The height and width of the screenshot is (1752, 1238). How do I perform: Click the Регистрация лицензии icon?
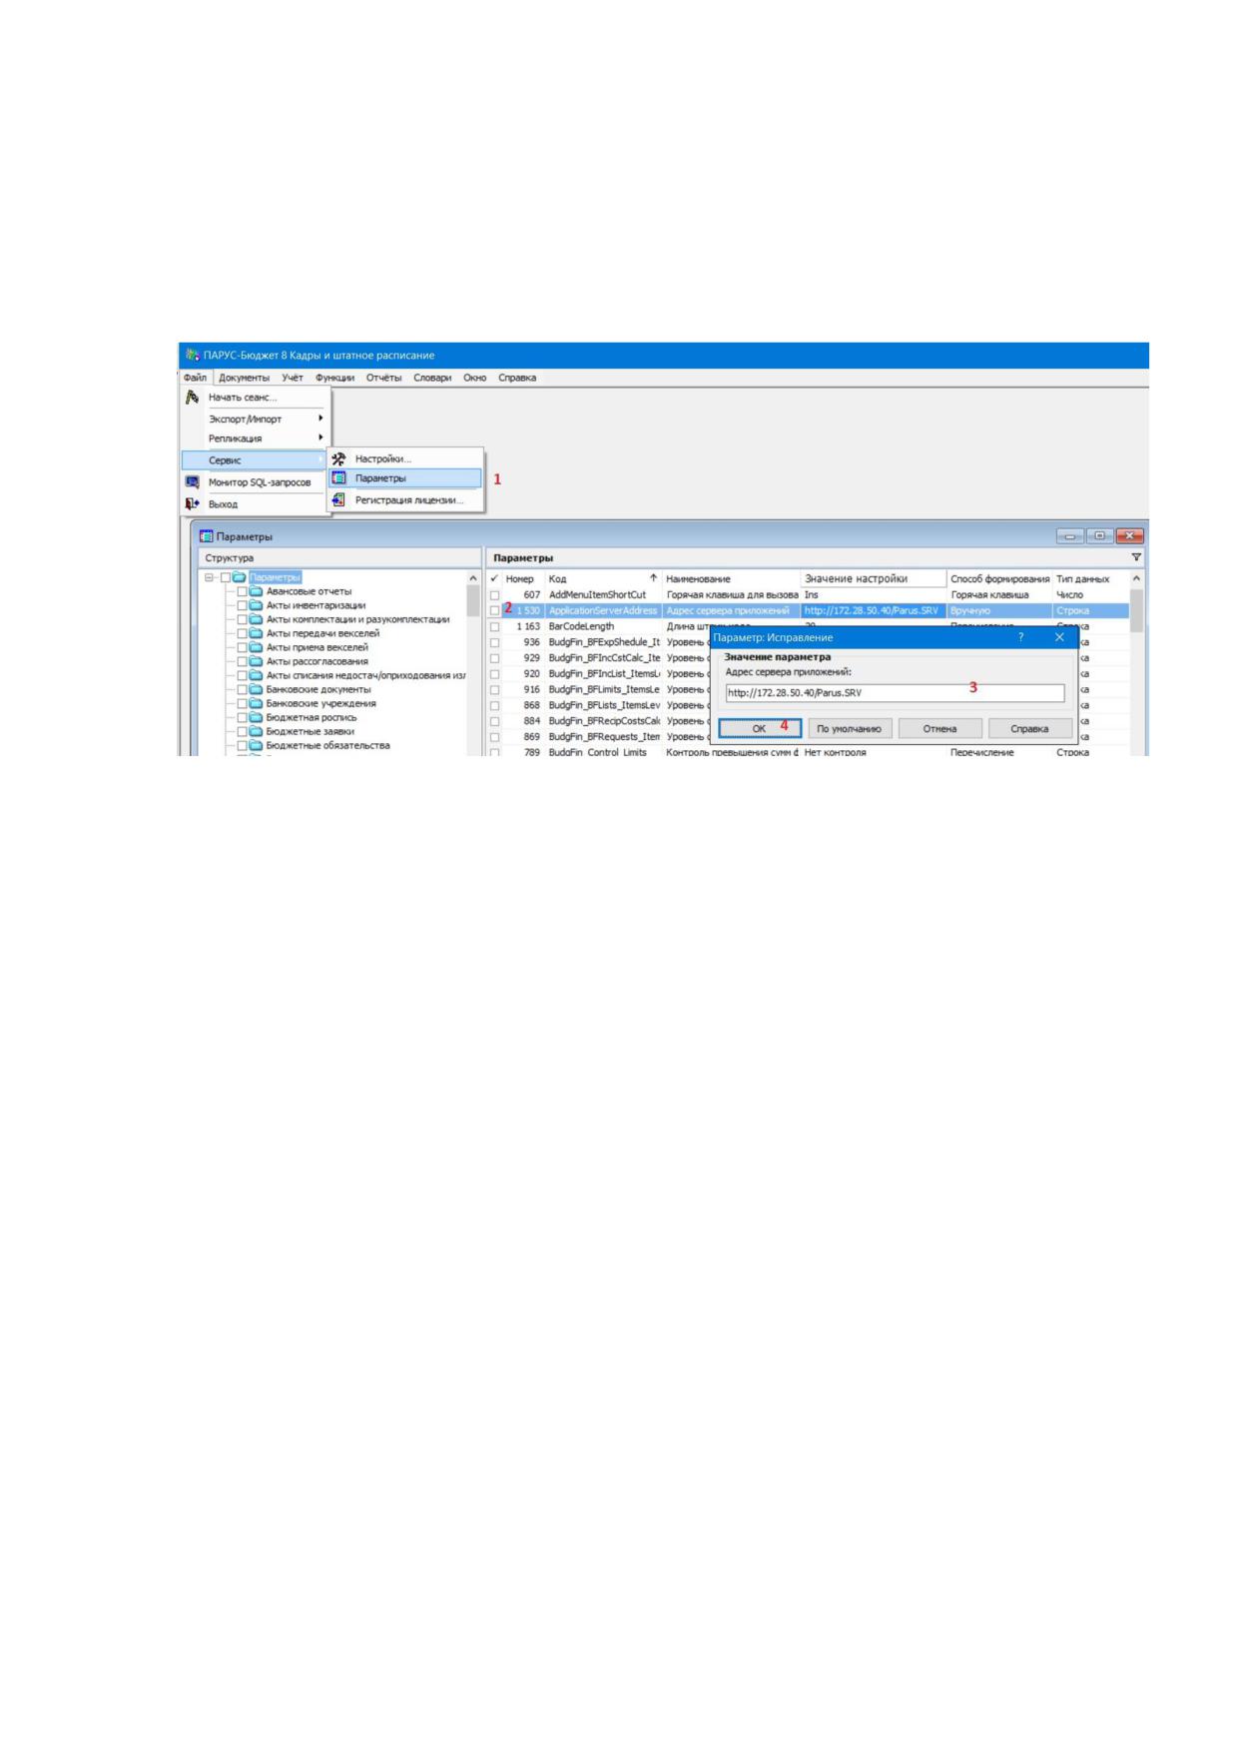(x=339, y=499)
